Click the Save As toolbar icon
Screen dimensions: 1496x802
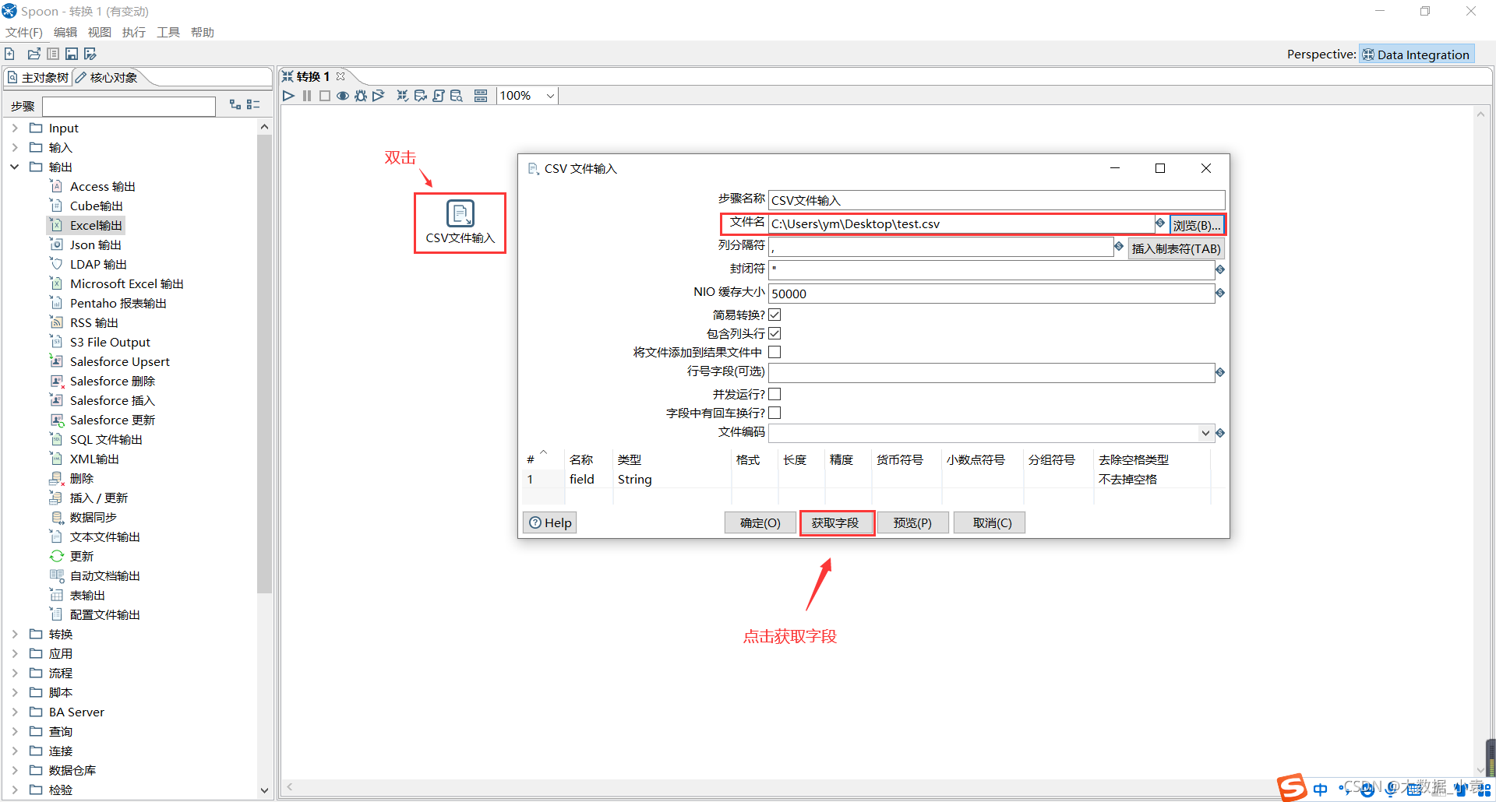point(90,54)
